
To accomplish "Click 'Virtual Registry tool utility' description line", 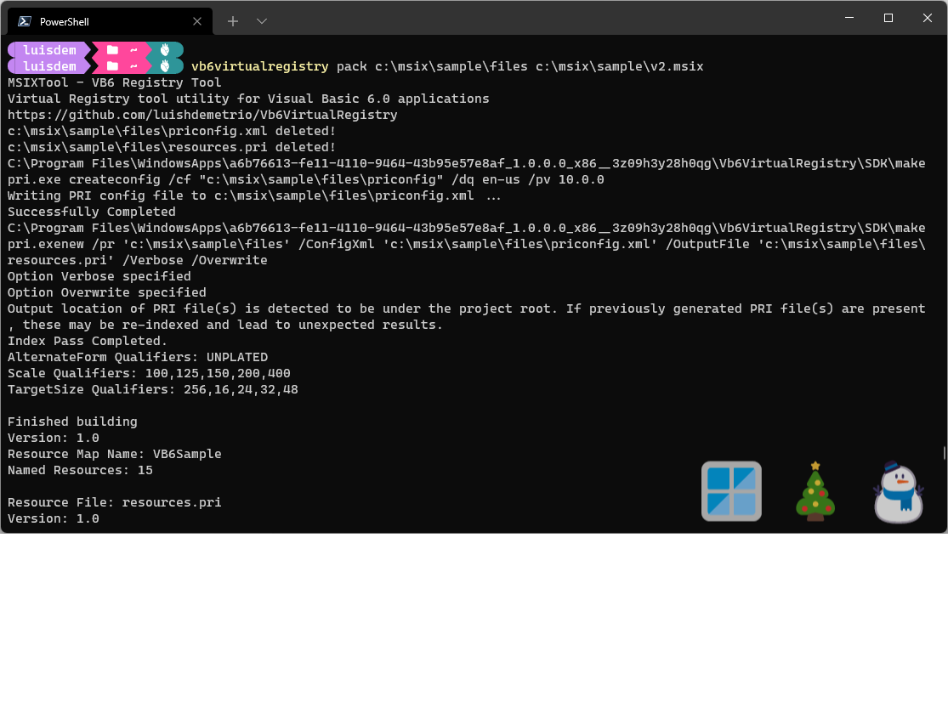I will (248, 99).
